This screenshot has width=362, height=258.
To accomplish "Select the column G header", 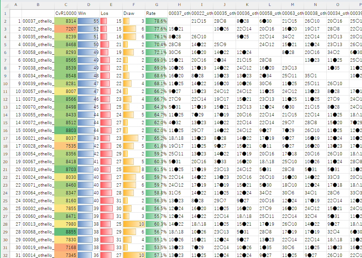I will tap(156, 5).
